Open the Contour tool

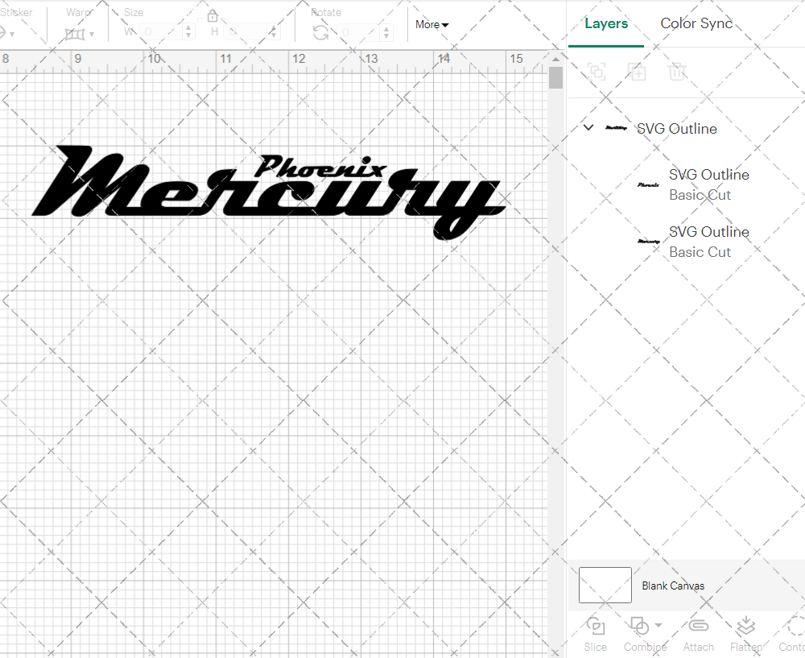(x=793, y=635)
